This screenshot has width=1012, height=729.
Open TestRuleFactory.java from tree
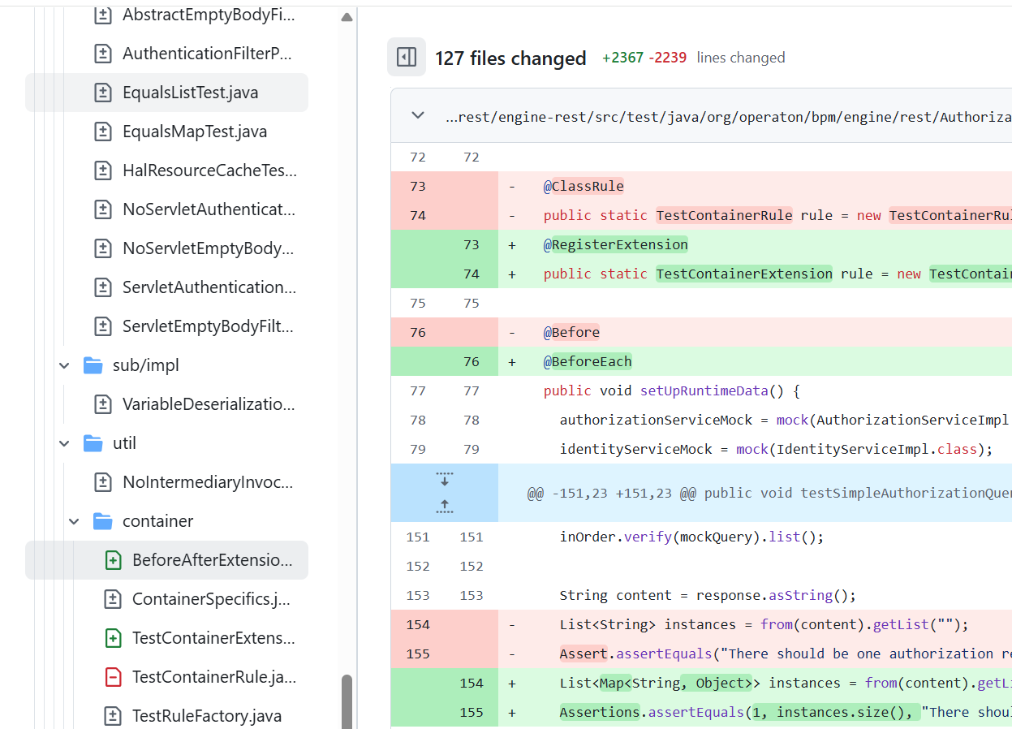click(206, 716)
